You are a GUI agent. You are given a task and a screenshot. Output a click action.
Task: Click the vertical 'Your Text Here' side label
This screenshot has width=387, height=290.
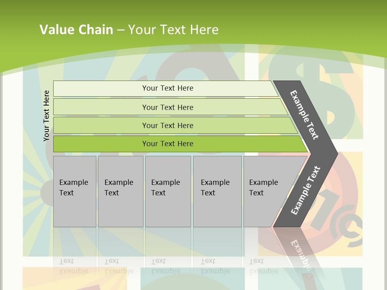click(x=47, y=116)
